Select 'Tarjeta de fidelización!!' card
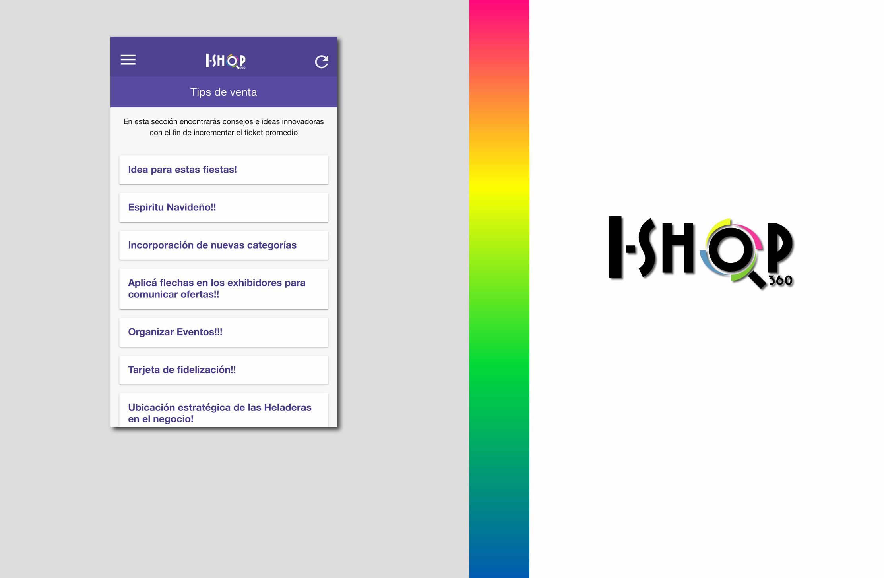This screenshot has width=884, height=578. 223,370
